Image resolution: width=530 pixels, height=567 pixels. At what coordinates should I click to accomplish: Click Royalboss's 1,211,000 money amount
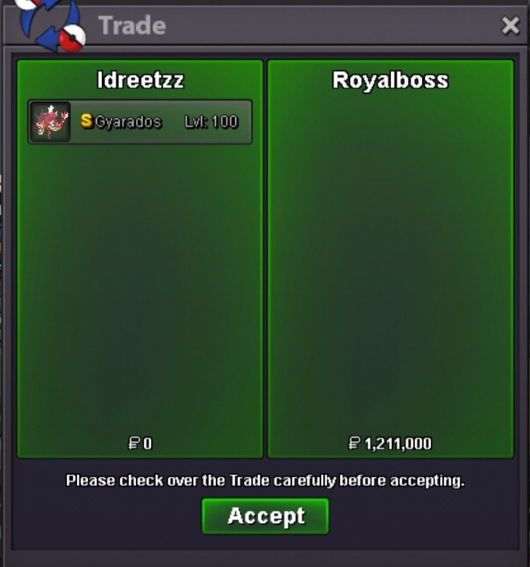(398, 443)
